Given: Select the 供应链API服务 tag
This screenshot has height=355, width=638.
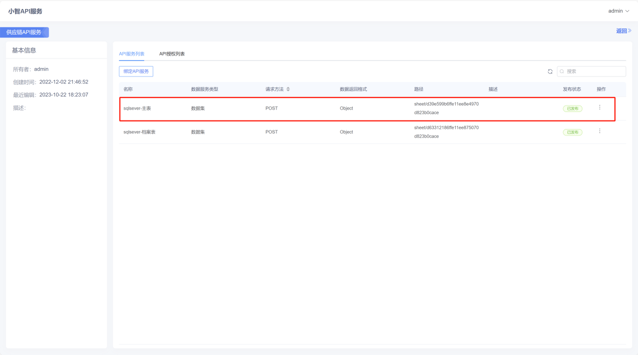Looking at the screenshot, I should click(x=24, y=32).
